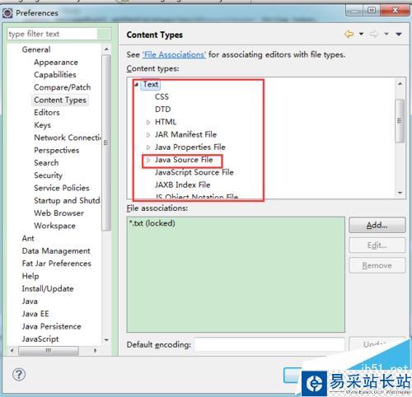Select Java preferences category
The height and width of the screenshot is (397, 412).
click(30, 301)
